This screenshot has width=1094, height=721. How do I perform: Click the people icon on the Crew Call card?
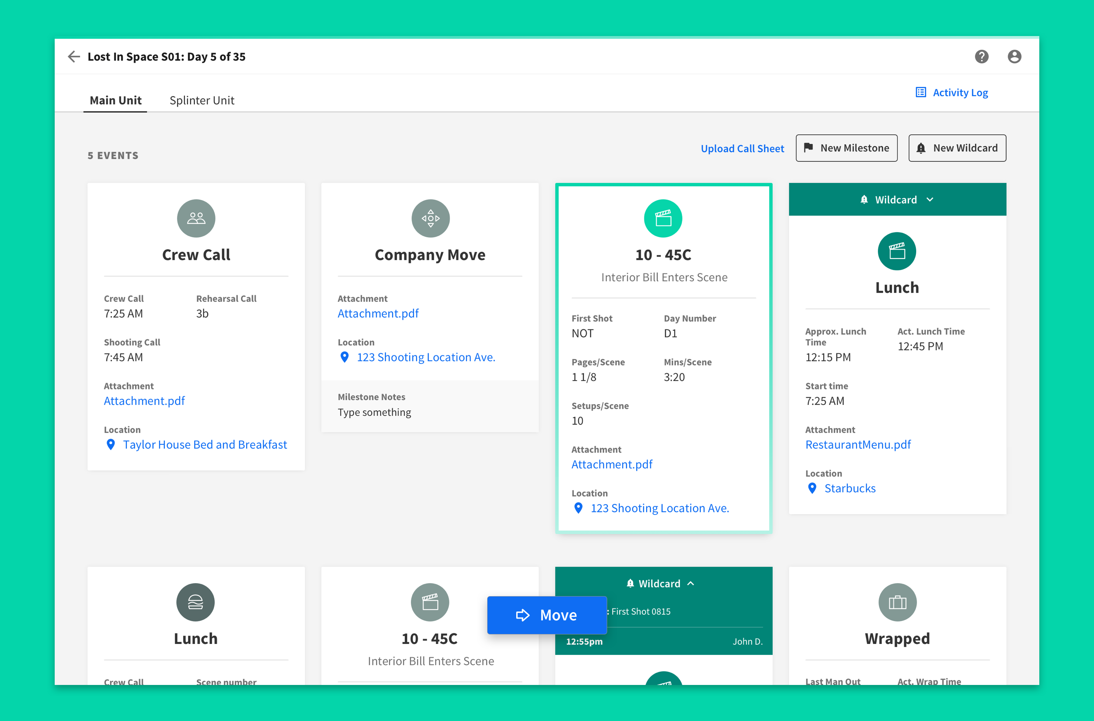[196, 218]
